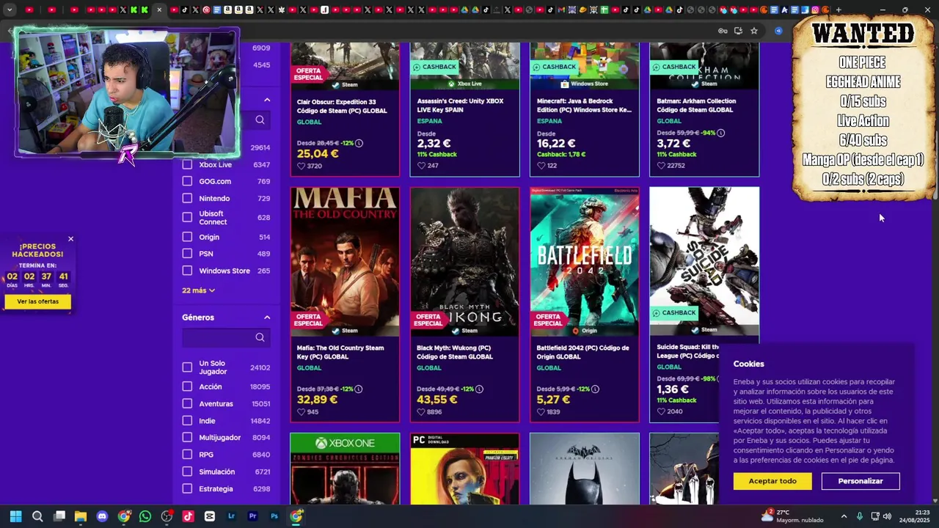The width and height of the screenshot is (939, 528).
Task: Open Battlefield 2042 Origin code product
Action: click(x=583, y=352)
